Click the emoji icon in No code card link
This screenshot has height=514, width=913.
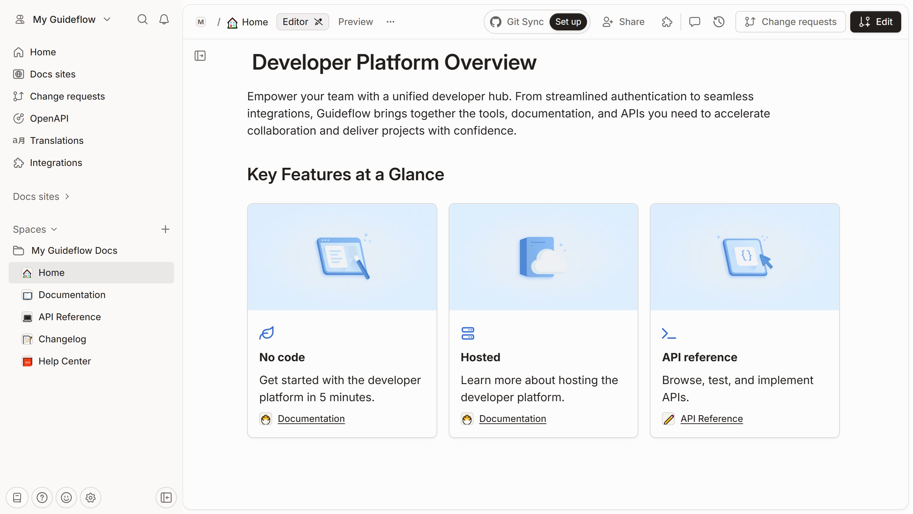click(266, 419)
